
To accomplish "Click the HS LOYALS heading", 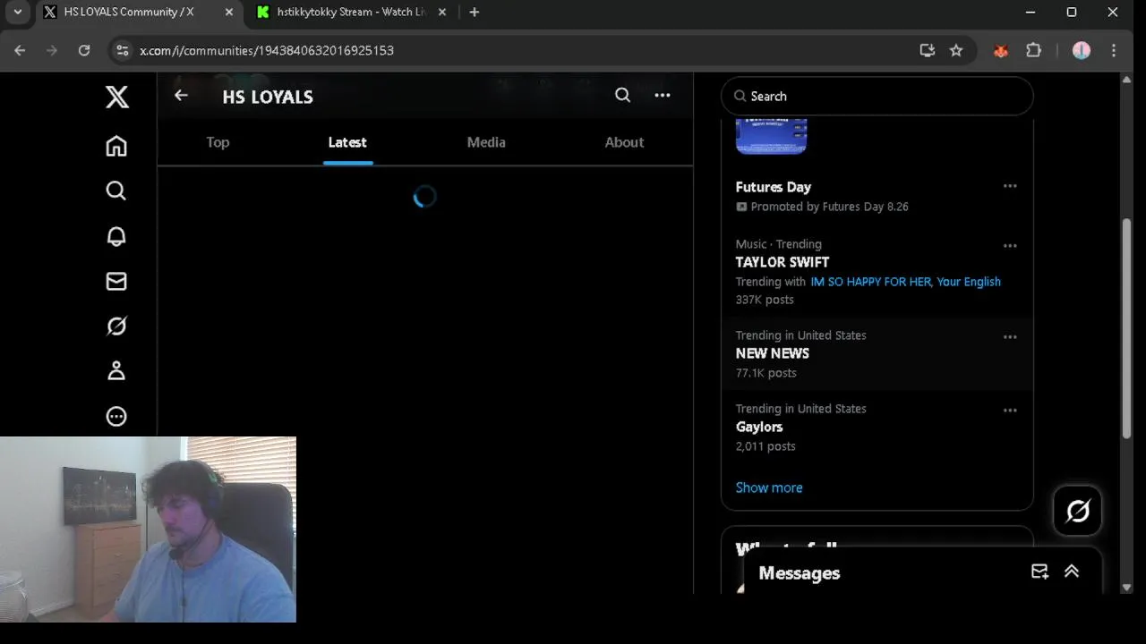I will pyautogui.click(x=268, y=97).
